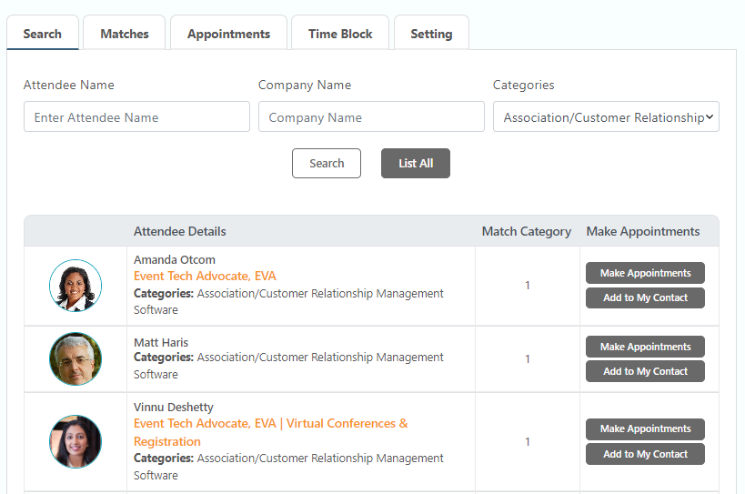
Task: Click the List All button
Action: tap(416, 164)
